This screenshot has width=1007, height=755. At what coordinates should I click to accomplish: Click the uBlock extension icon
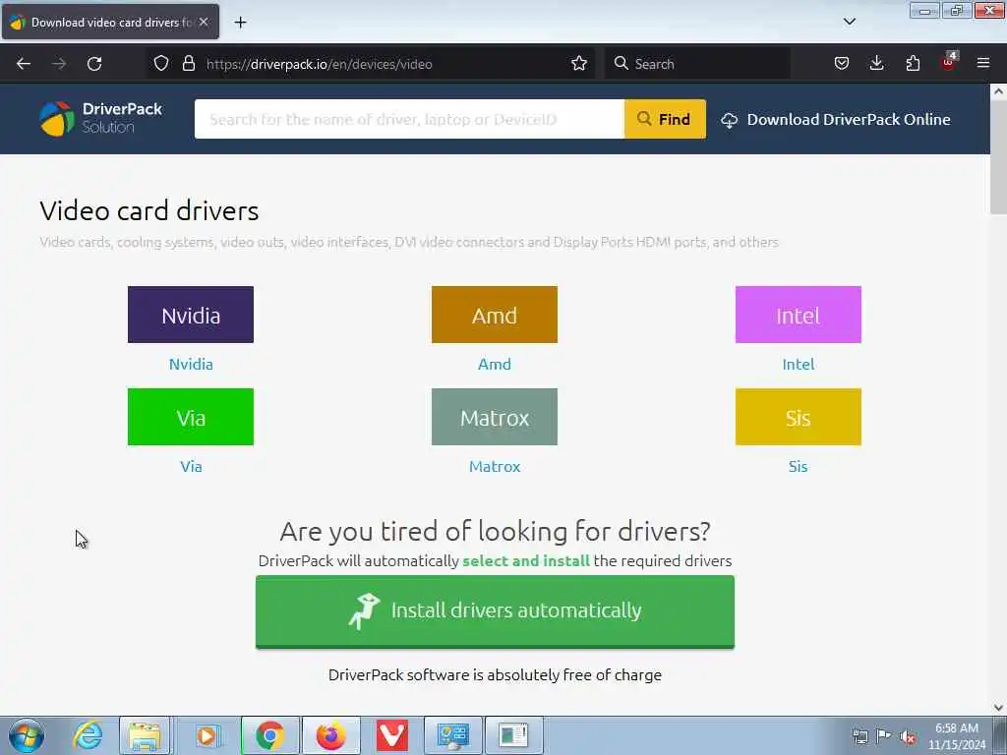click(x=949, y=62)
